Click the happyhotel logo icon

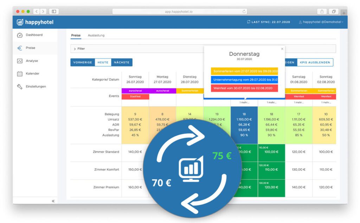click(x=20, y=22)
